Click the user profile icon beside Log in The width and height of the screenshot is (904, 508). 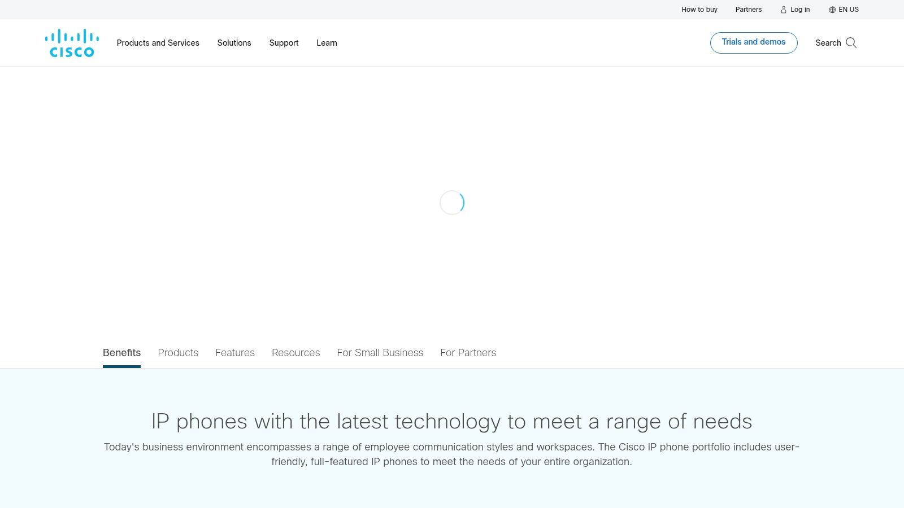tap(784, 10)
